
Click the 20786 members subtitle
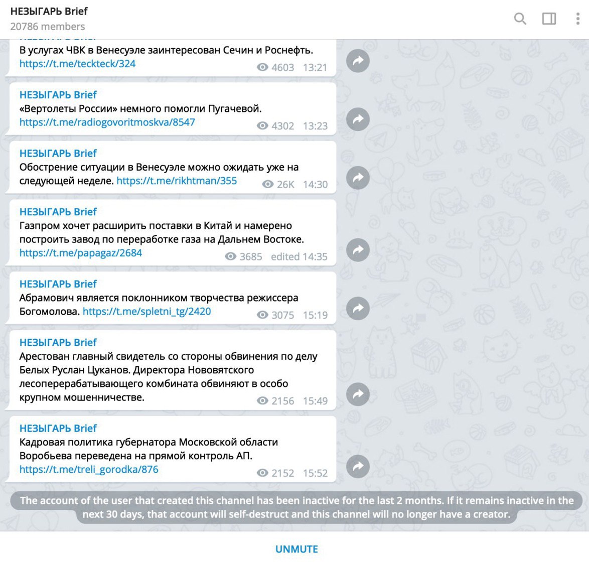point(47,27)
